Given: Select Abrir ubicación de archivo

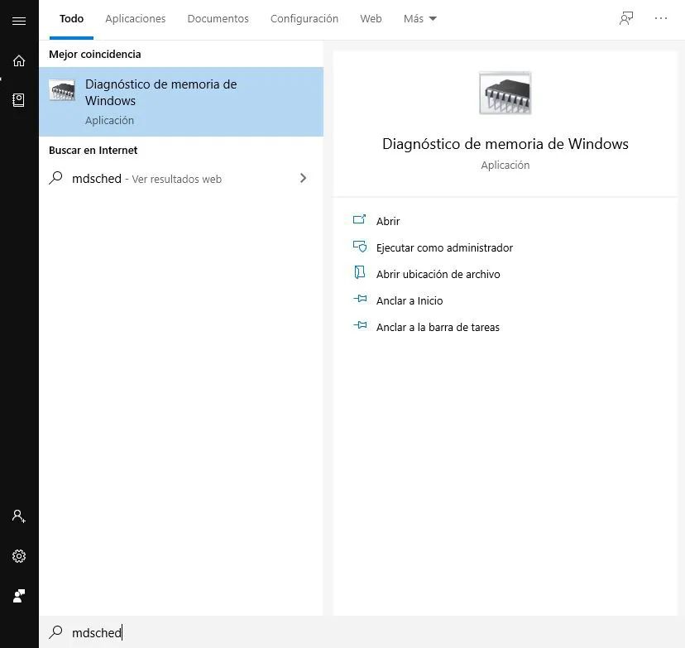Looking at the screenshot, I should (x=438, y=274).
